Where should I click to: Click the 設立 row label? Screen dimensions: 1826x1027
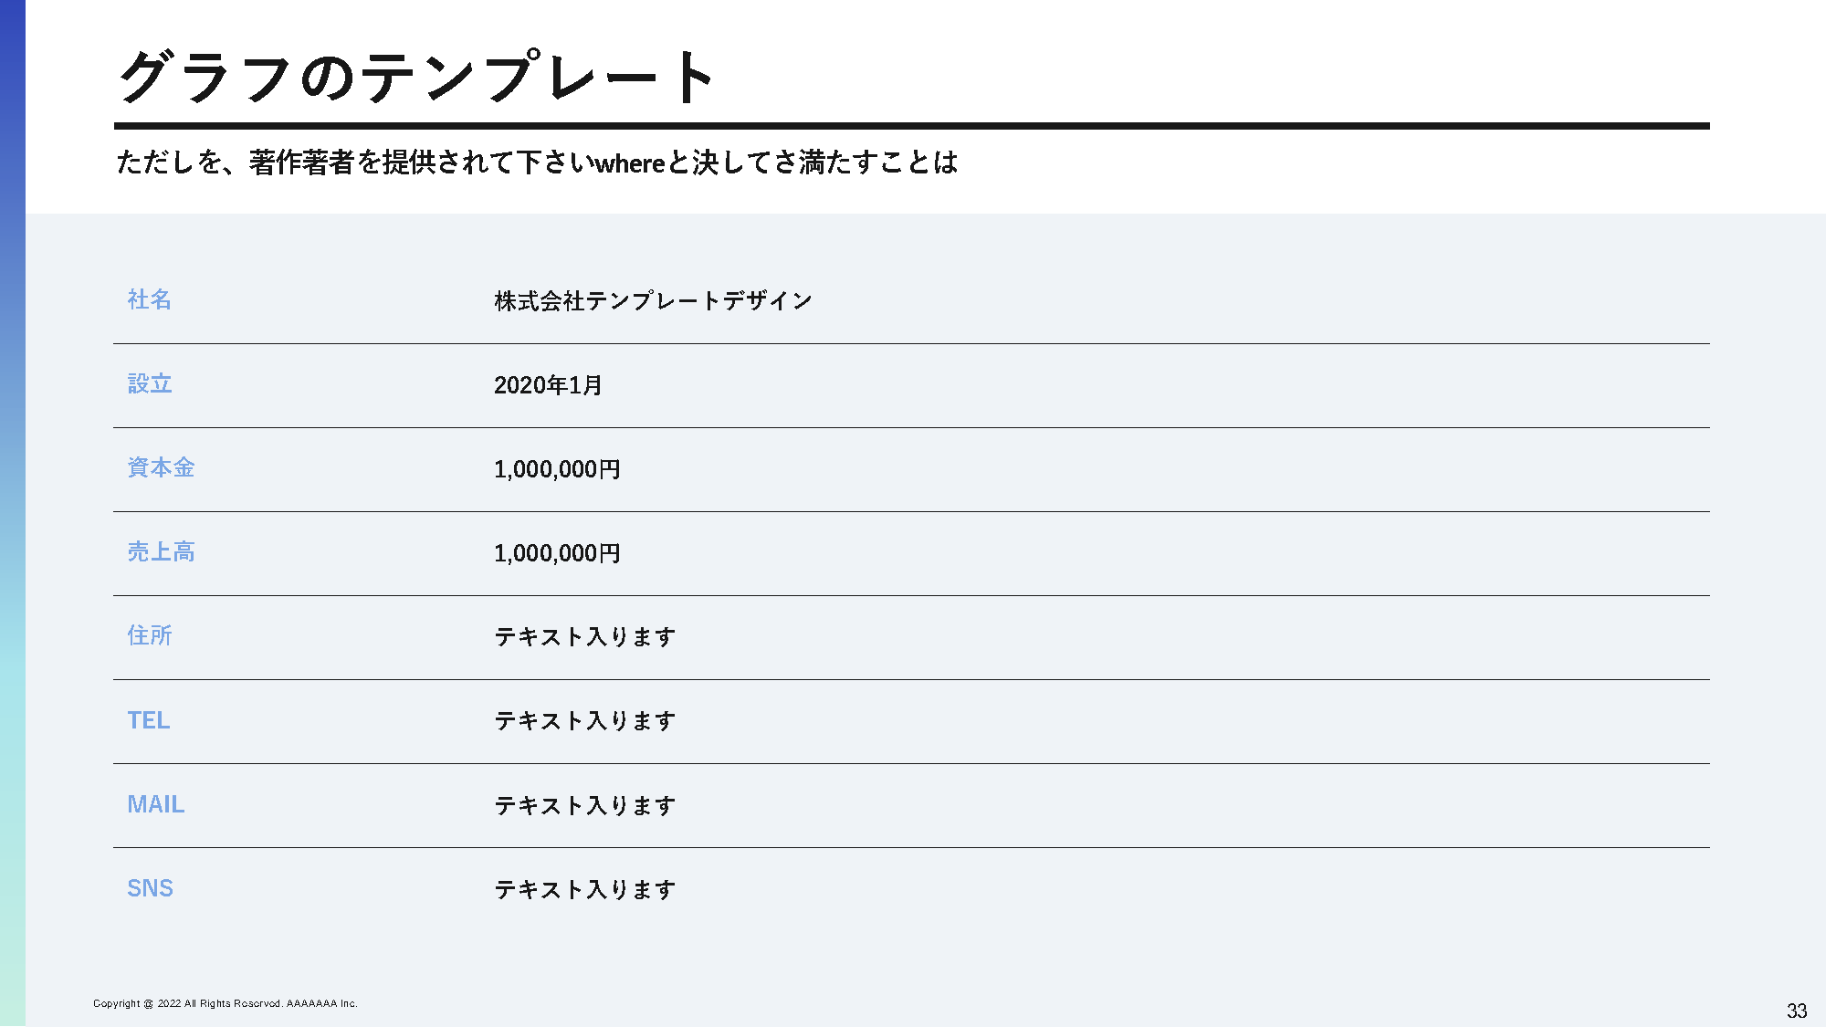tap(150, 383)
